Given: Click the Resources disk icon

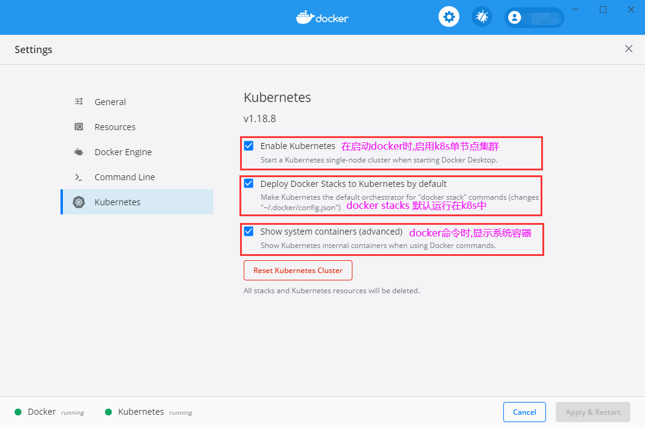Looking at the screenshot, I should 79,126.
